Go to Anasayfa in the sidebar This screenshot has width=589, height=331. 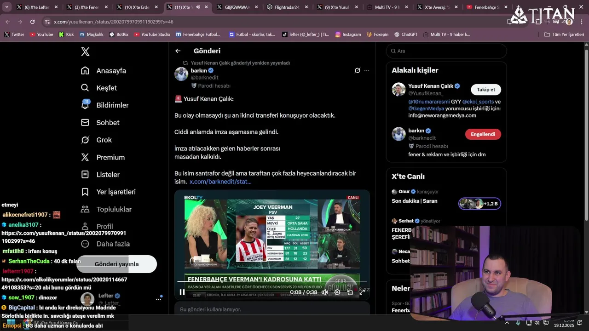pos(103,71)
